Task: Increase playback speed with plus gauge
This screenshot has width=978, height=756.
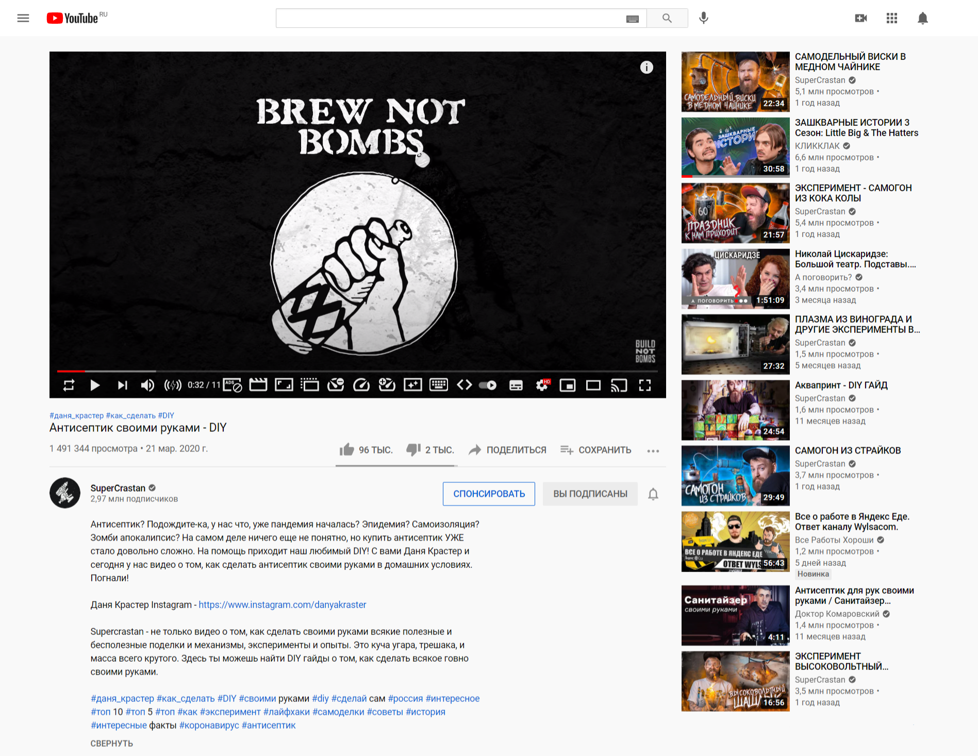Action: pos(387,385)
